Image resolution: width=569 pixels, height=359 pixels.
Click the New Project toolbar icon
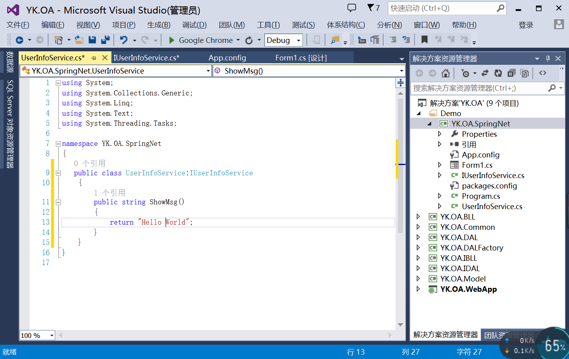pyautogui.click(x=58, y=40)
